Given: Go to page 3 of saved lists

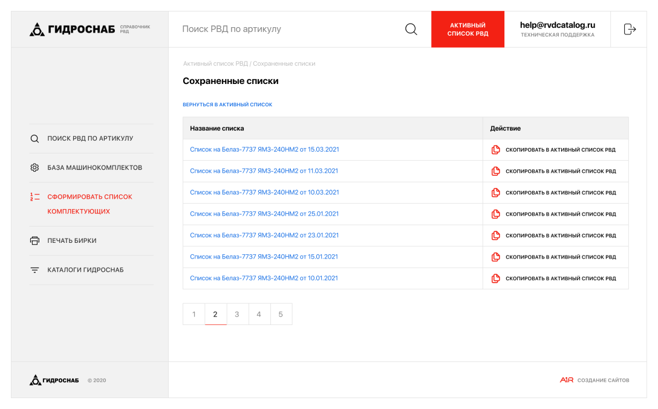Looking at the screenshot, I should point(237,314).
